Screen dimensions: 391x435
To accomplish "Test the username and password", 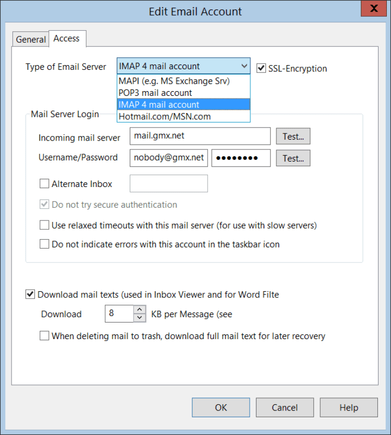I will point(293,158).
